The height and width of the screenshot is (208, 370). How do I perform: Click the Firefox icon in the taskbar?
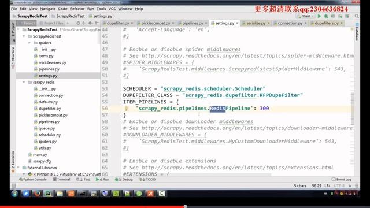pyautogui.click(x=36, y=194)
